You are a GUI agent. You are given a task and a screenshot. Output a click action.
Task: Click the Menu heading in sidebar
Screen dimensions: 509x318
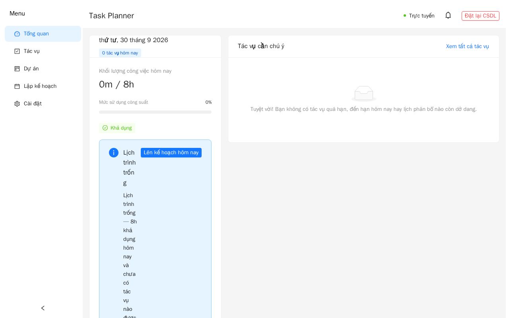pyautogui.click(x=17, y=14)
